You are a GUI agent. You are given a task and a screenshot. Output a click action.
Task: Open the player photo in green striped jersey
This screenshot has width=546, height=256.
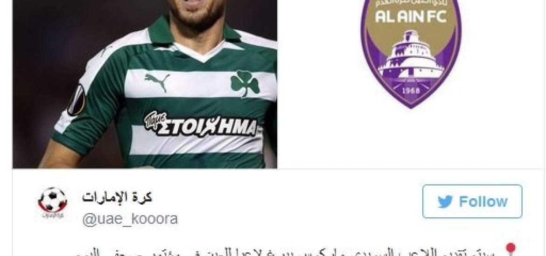pyautogui.click(x=145, y=84)
